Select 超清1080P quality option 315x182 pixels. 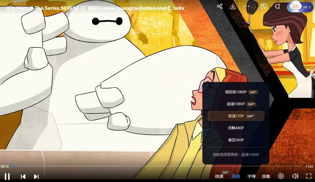click(x=236, y=104)
